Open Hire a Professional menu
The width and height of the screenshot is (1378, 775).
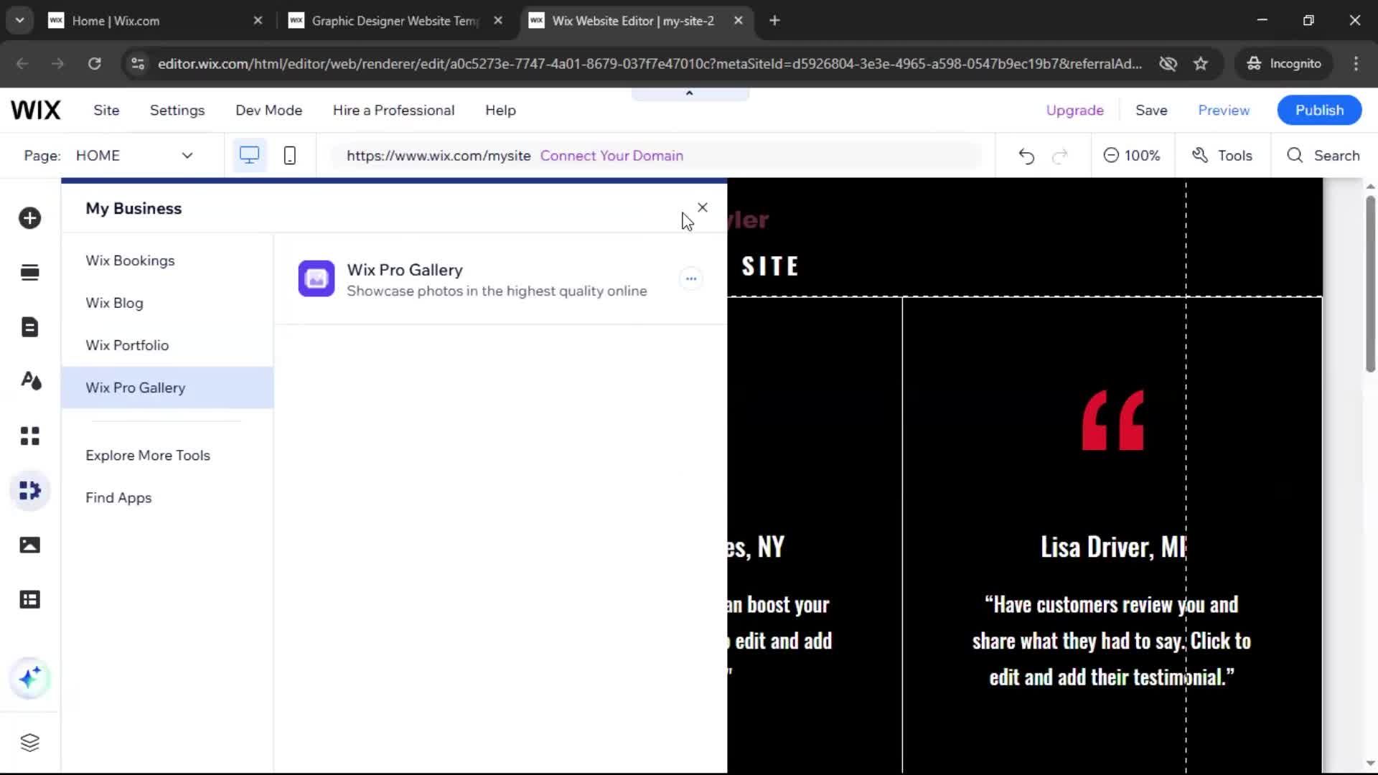pos(393,111)
